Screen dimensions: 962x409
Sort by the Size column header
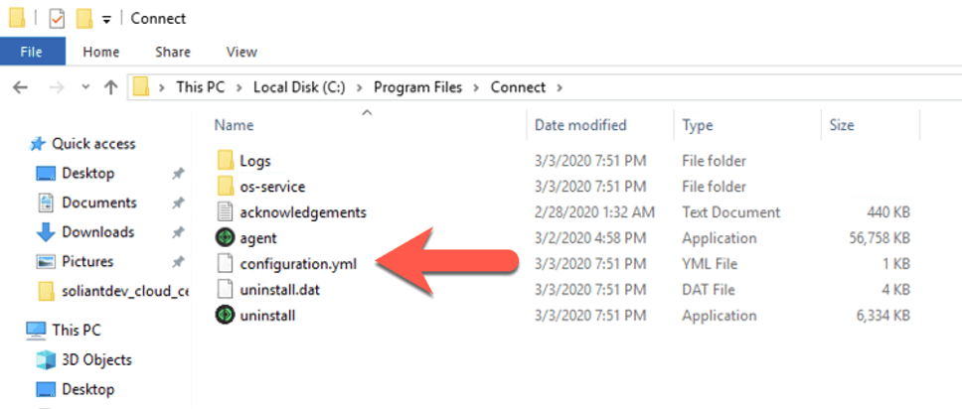[x=841, y=125]
